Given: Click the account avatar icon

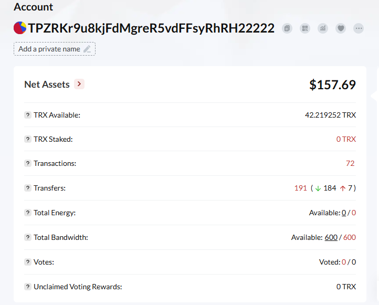Looking at the screenshot, I should 20,28.
